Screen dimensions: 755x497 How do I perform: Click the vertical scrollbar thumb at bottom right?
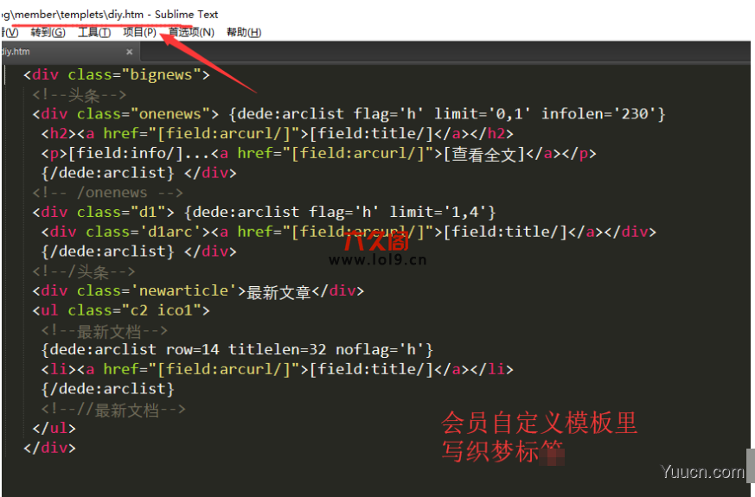[749, 457]
